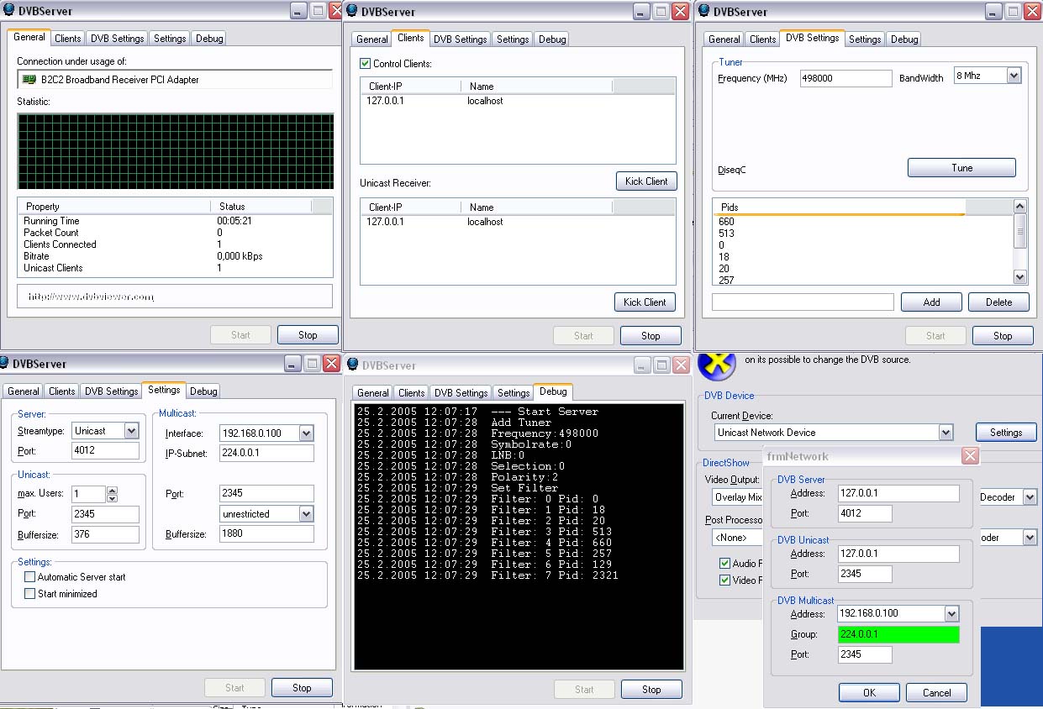Open the unrestricted dropdown under Multicast

[306, 514]
